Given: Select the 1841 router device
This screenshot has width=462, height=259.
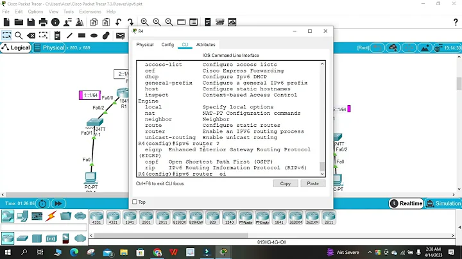Looking at the screenshot, I should point(279,218).
